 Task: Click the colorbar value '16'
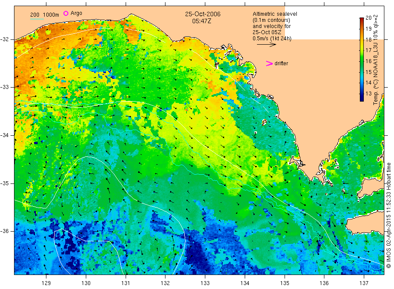[368, 61]
